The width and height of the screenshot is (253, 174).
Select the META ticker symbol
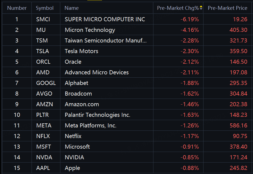(x=44, y=126)
